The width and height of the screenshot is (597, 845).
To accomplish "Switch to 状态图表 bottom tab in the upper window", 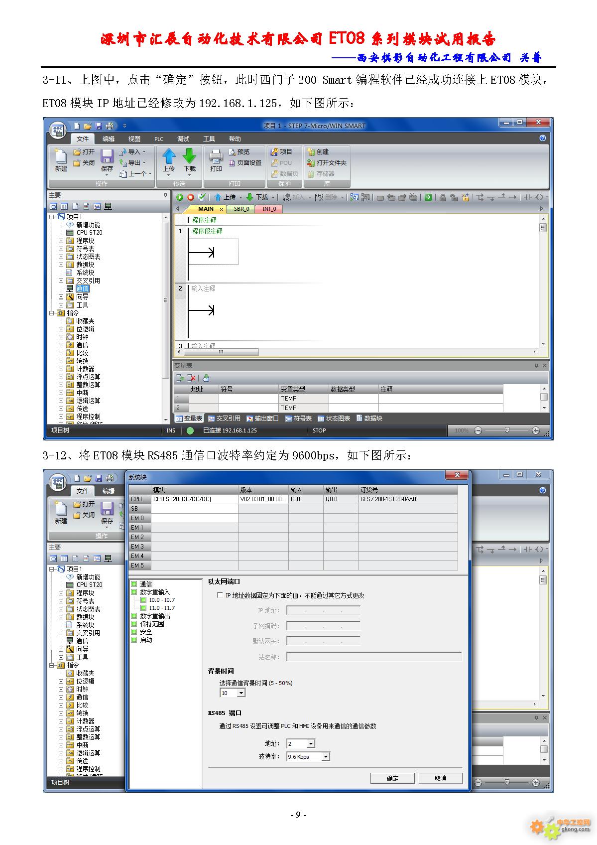I will [334, 419].
